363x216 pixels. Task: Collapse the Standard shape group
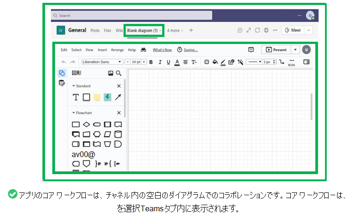[x=74, y=86]
